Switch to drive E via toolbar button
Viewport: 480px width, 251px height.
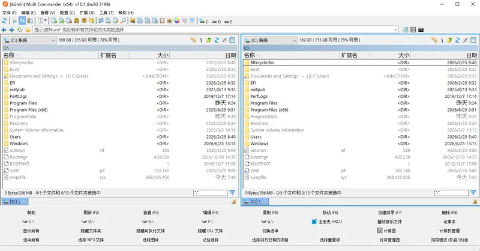point(228,22)
